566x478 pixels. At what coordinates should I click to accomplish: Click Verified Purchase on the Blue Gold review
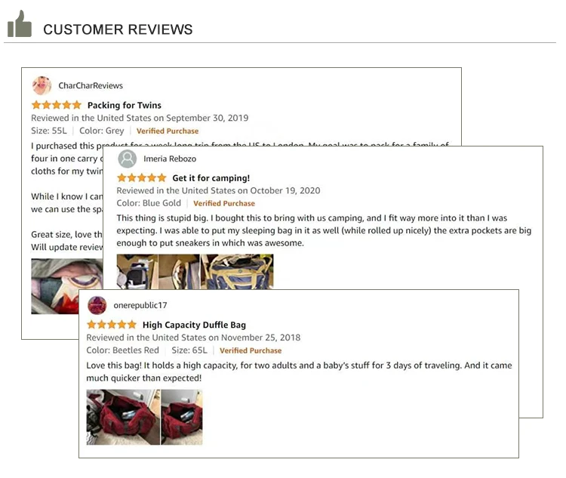click(224, 204)
